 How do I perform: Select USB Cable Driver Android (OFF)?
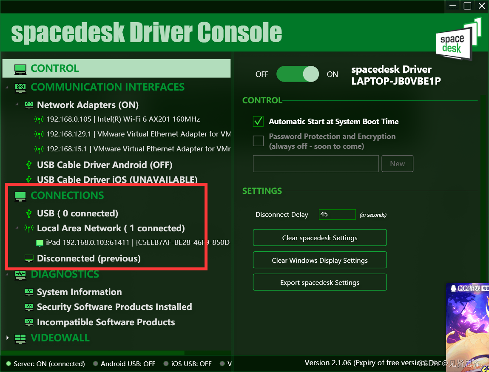pos(105,165)
